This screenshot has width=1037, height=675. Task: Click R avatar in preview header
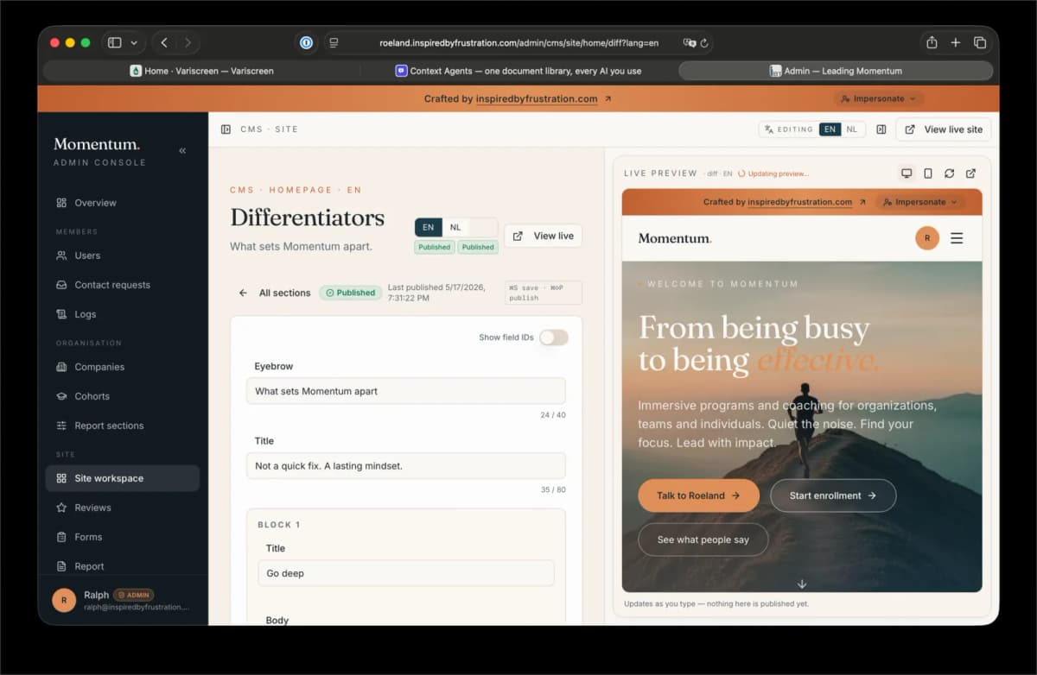[927, 238]
